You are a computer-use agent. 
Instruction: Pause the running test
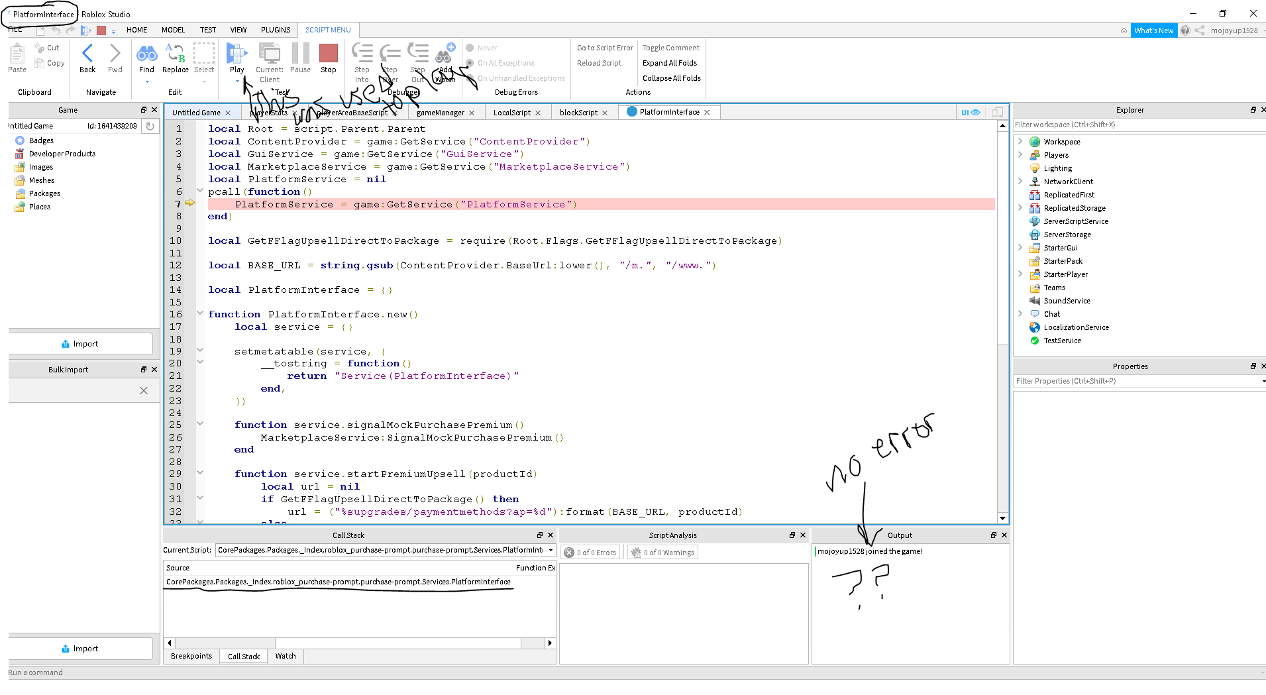tap(300, 58)
